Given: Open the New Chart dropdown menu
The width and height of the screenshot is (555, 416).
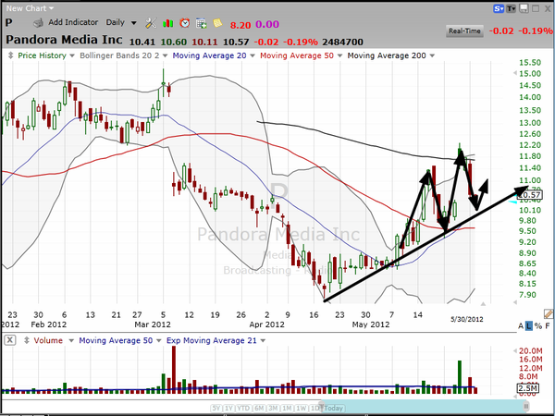Looking at the screenshot, I should pyautogui.click(x=30, y=8).
